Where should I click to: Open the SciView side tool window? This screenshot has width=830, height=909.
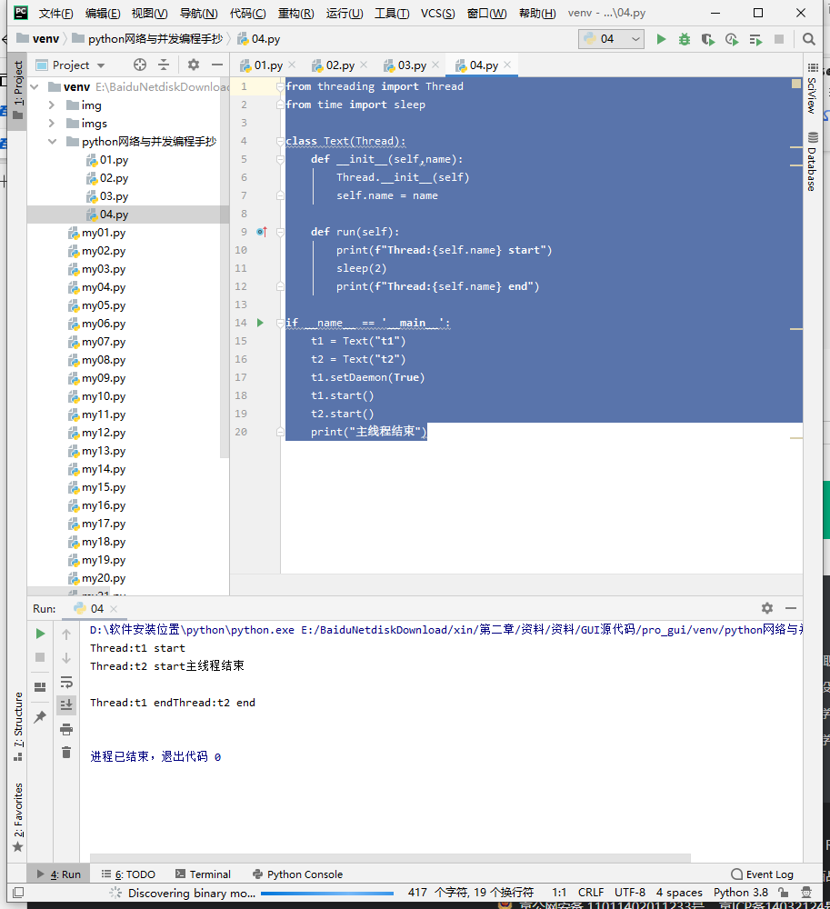point(813,88)
